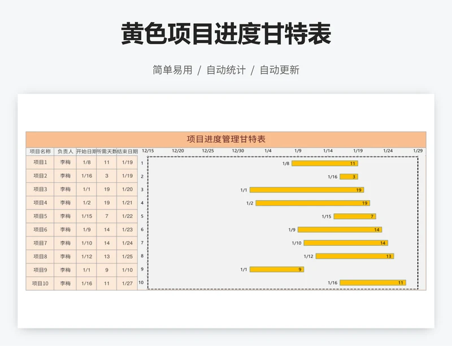This screenshot has width=452, height=346.
Task: Click the 项目4 name cell
Action: pyautogui.click(x=40, y=203)
